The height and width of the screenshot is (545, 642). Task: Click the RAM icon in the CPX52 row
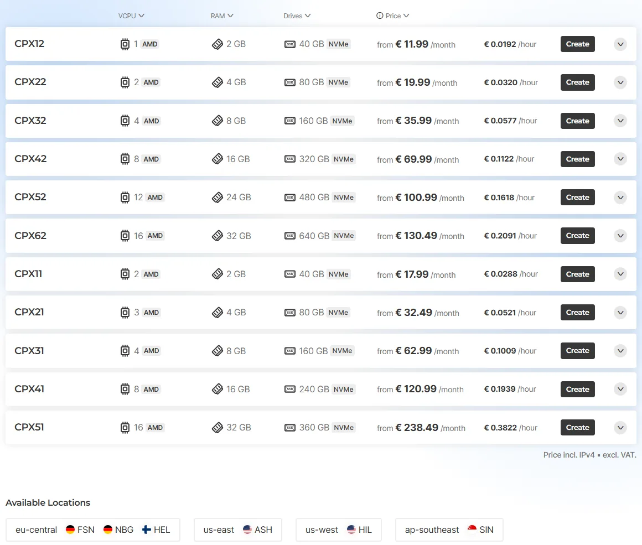tap(218, 198)
